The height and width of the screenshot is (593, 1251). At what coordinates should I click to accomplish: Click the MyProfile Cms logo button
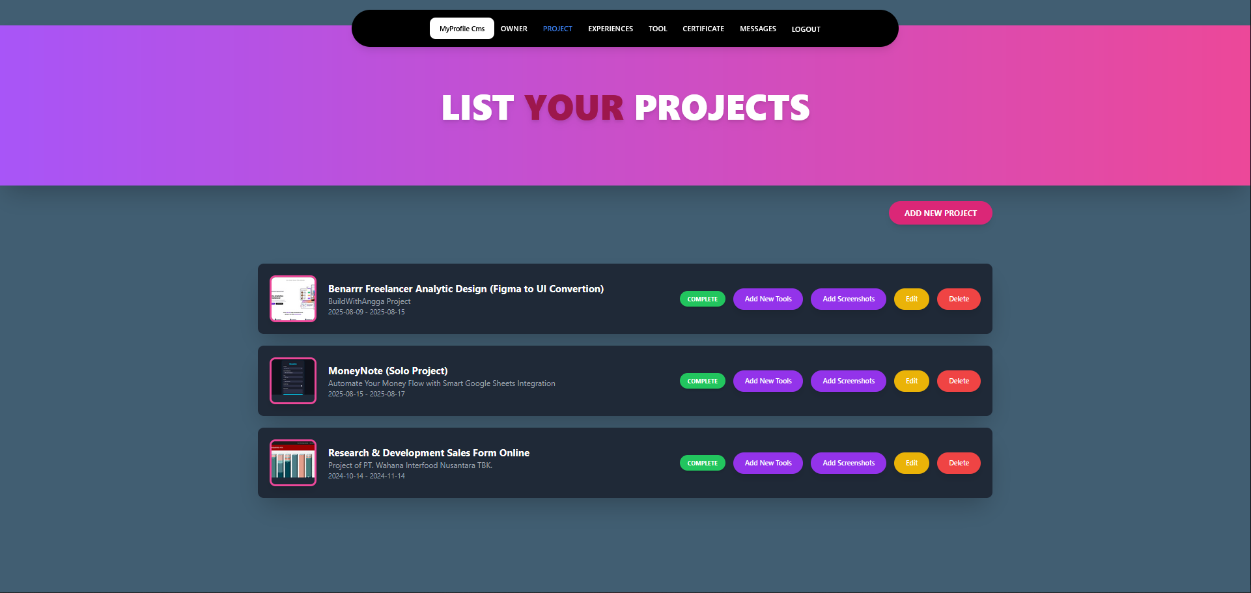point(462,29)
